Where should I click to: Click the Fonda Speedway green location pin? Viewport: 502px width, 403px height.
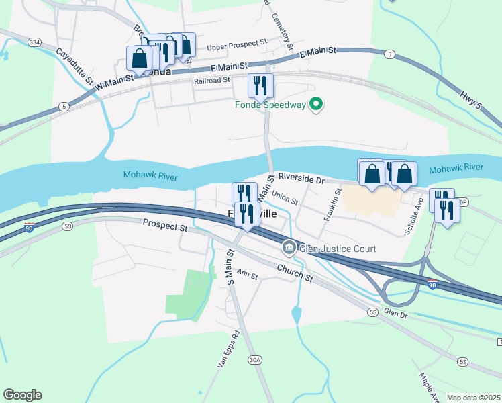point(316,104)
